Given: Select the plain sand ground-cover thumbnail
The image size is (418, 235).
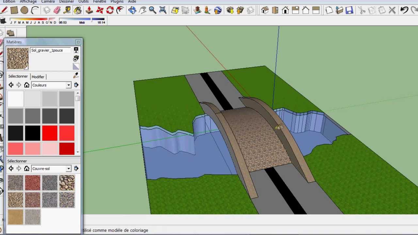Looking at the screenshot, I should point(15,217).
